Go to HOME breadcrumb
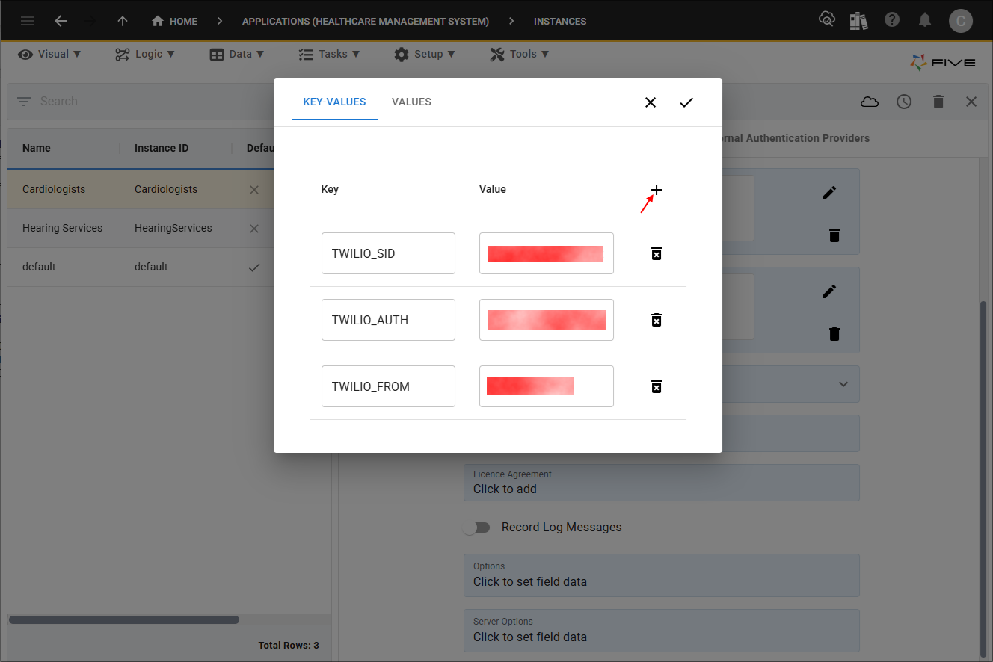 (x=175, y=21)
